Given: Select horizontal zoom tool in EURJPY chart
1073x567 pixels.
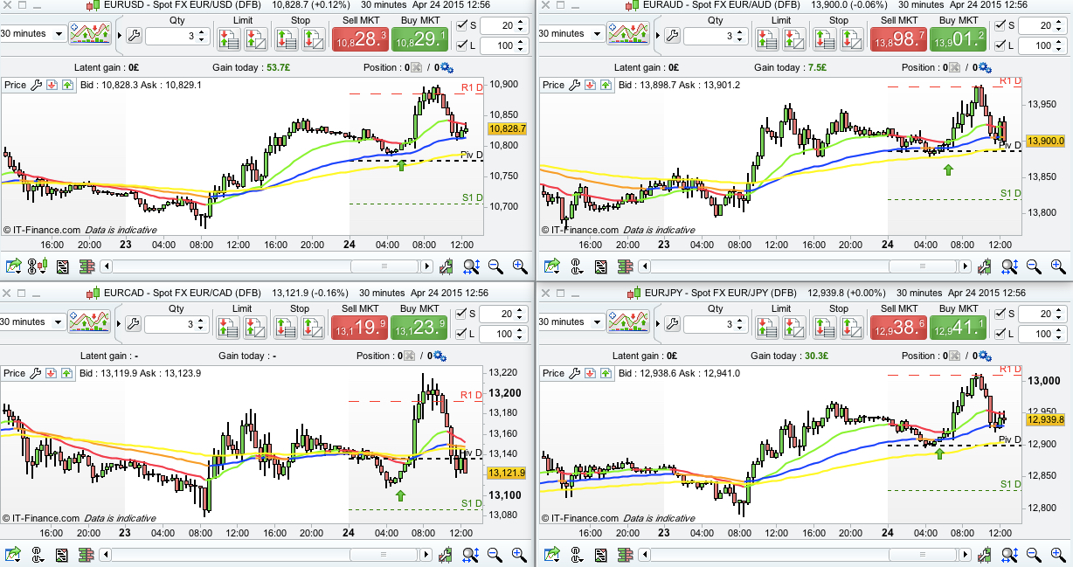Looking at the screenshot, I should 1009,554.
